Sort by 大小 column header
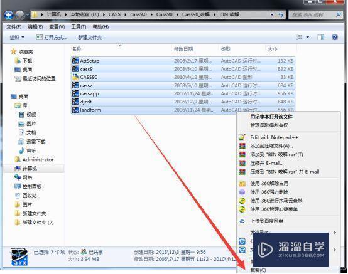Image resolution: width=348 pixels, height=274 pixels. click(x=273, y=49)
